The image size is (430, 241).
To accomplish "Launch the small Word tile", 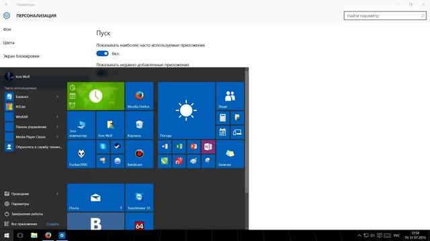I will pyautogui.click(x=165, y=147).
